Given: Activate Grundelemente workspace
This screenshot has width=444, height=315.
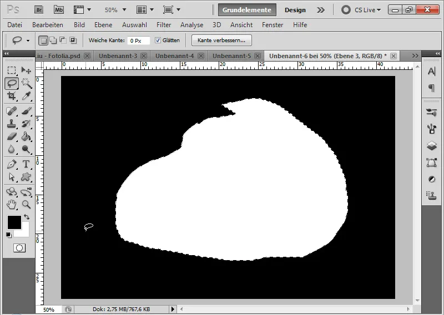Looking at the screenshot, I should click(x=247, y=10).
